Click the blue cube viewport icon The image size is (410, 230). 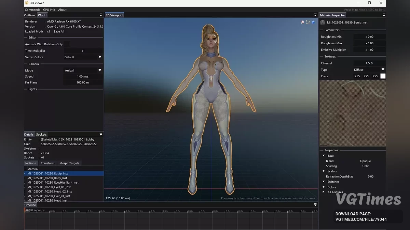click(x=313, y=22)
